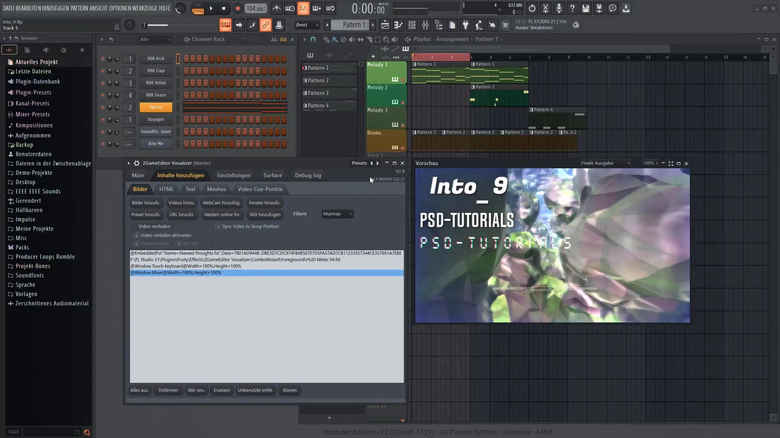This screenshot has width=780, height=438.
Task: Toggle 'Video vorladen aktivieren' checkbox
Action: tap(136, 235)
